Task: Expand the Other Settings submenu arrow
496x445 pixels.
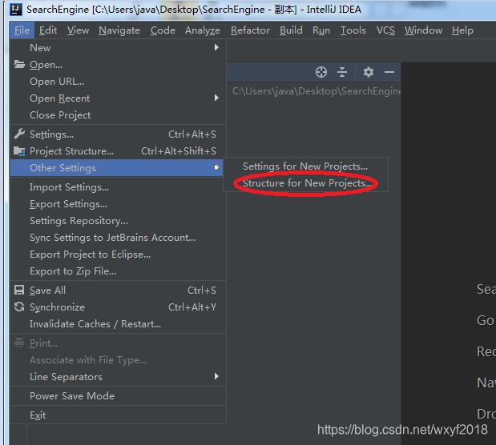Action: [216, 167]
